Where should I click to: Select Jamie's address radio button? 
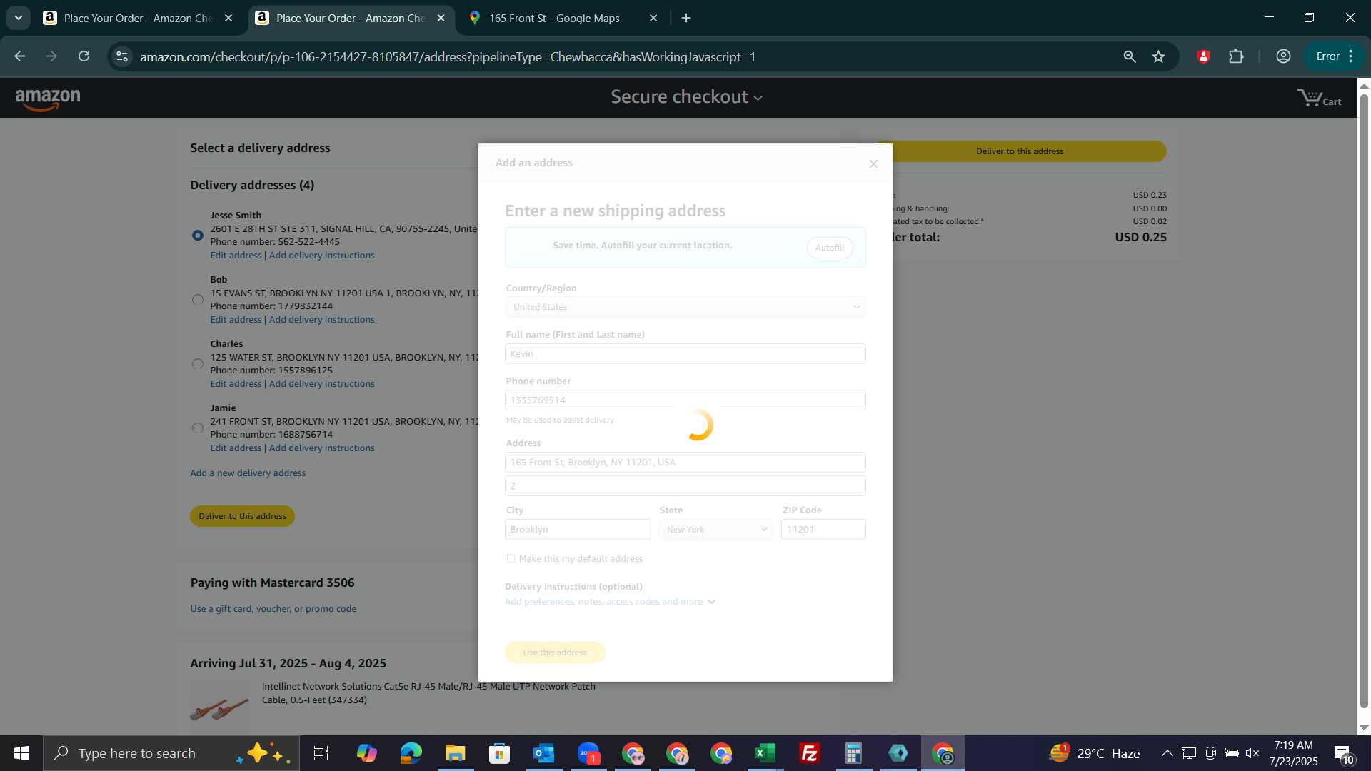[x=198, y=428]
